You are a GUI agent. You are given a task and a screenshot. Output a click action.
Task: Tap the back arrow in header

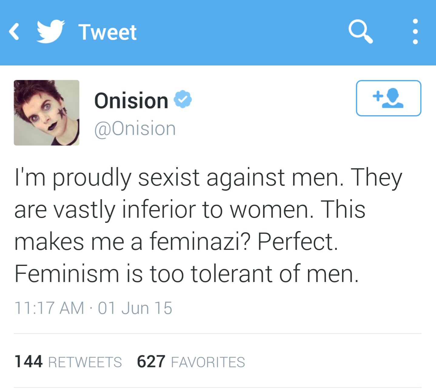14,32
